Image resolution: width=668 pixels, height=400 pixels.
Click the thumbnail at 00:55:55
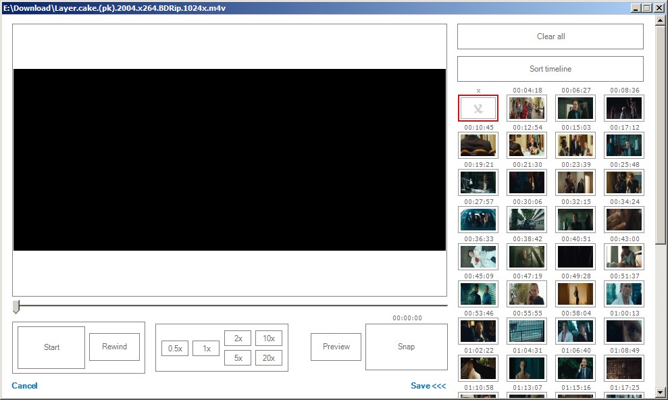pos(527,331)
